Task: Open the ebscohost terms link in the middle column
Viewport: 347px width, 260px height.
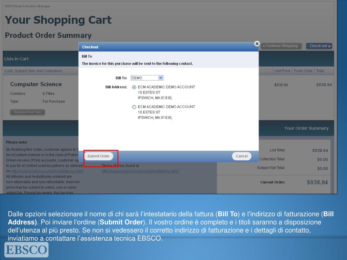Action: click(140, 171)
